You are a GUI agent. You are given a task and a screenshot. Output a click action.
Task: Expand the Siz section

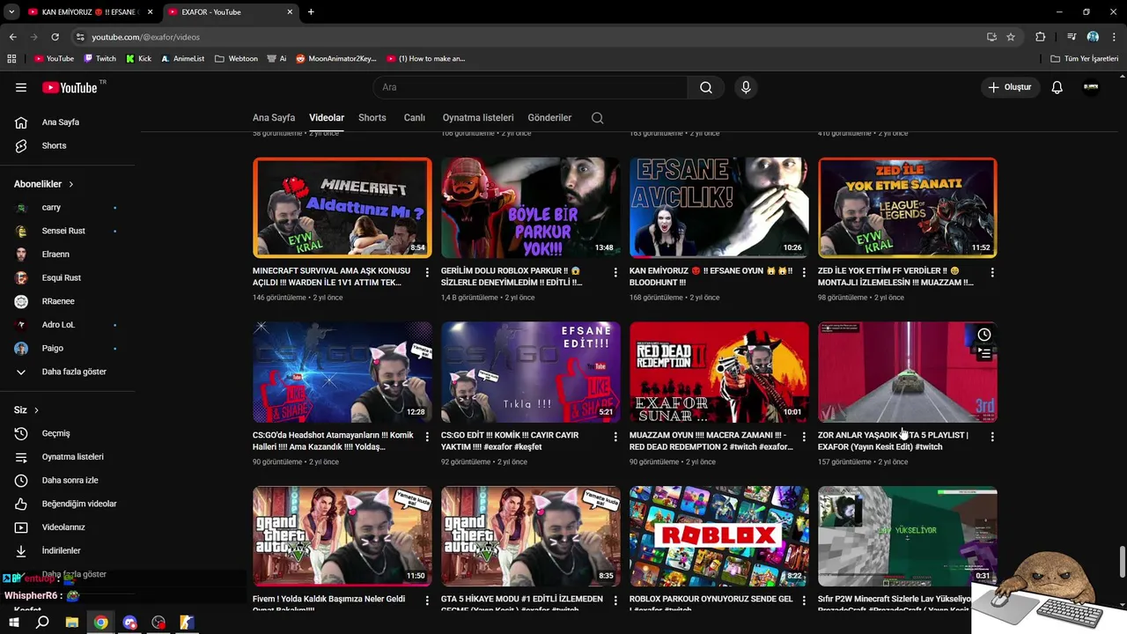tap(26, 410)
